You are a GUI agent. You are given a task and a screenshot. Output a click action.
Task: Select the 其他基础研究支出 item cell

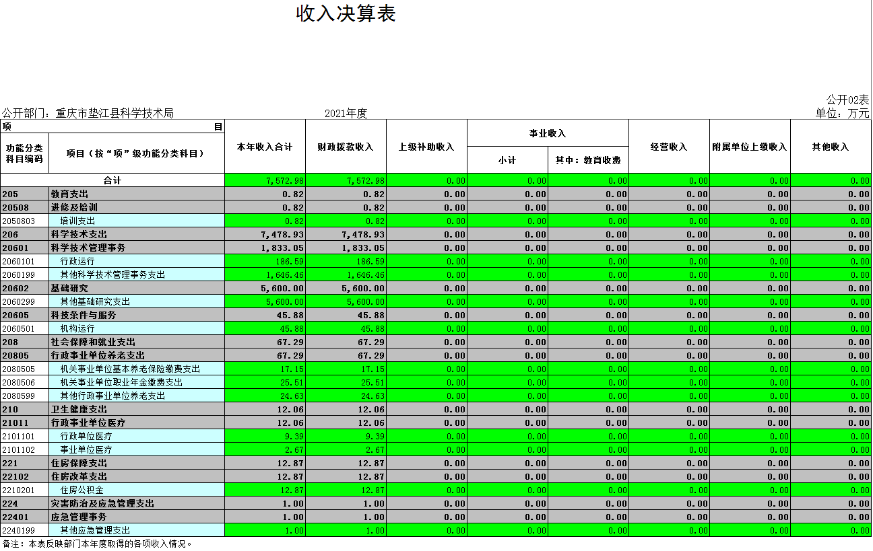point(95,301)
